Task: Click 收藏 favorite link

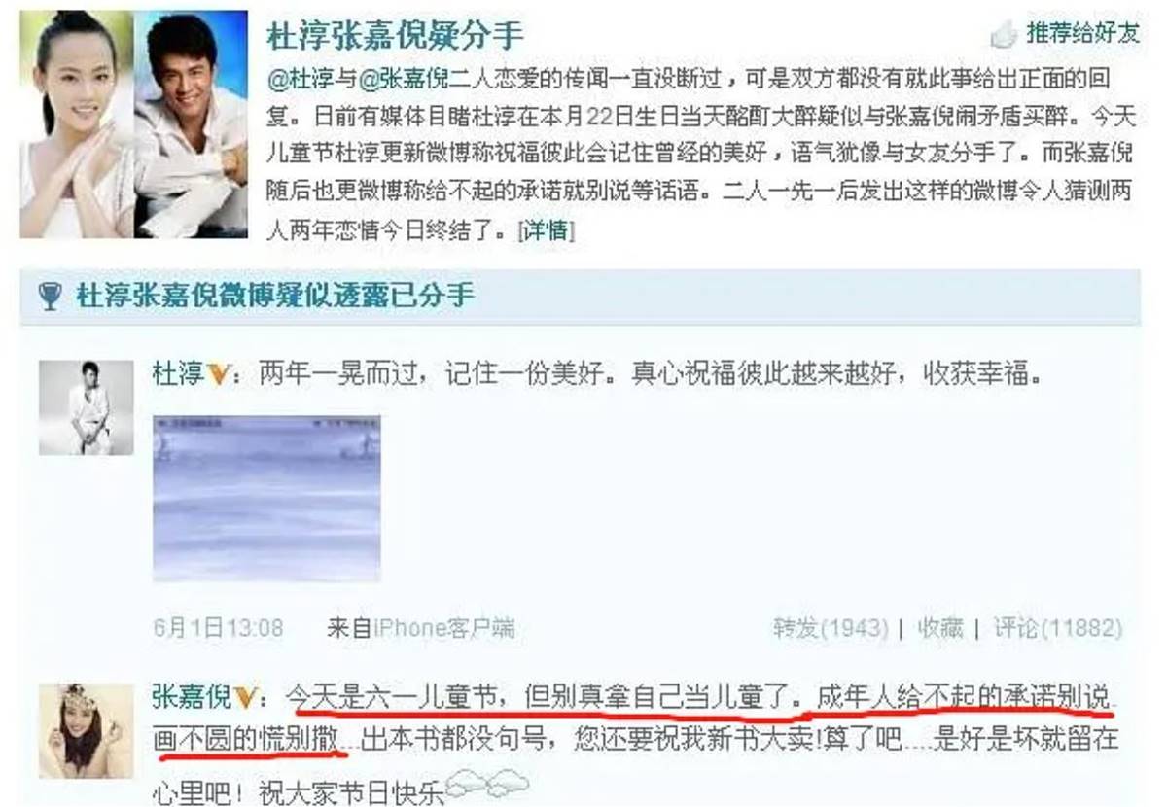Action: coord(940,628)
